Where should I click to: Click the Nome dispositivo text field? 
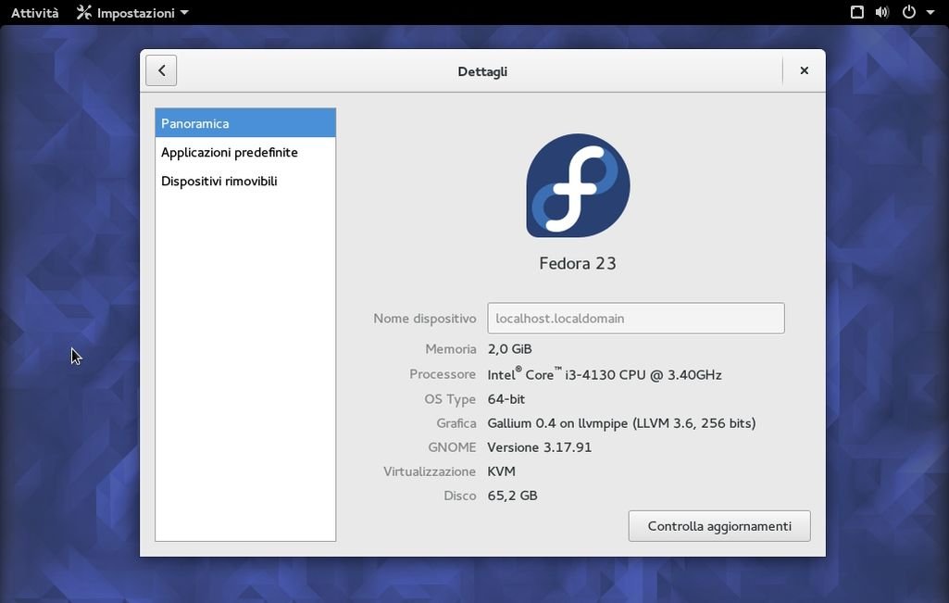click(635, 318)
